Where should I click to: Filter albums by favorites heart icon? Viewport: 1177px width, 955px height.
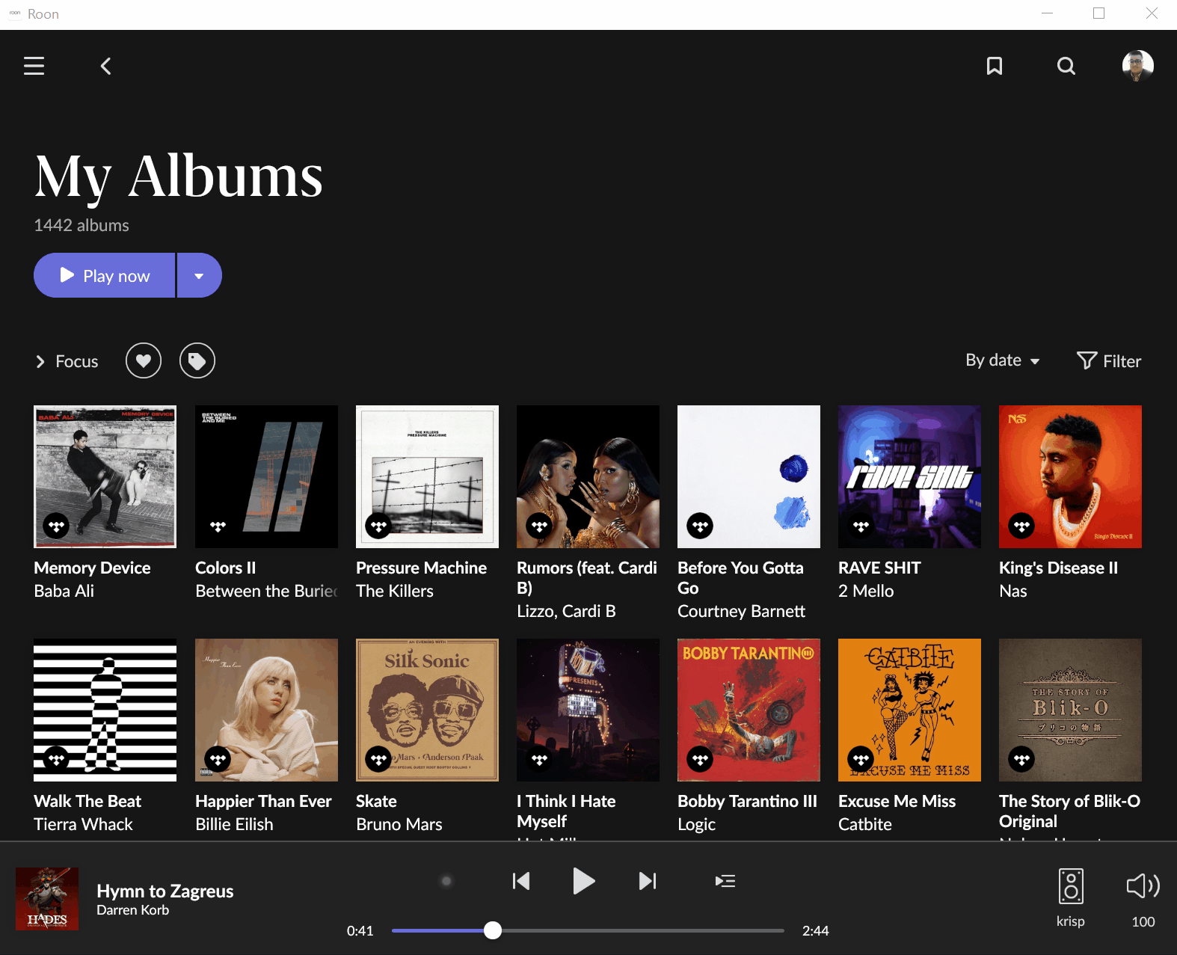coord(144,360)
